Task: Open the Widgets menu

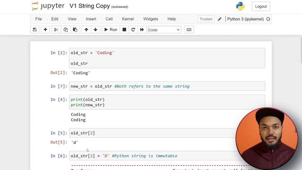Action: click(x=151, y=19)
